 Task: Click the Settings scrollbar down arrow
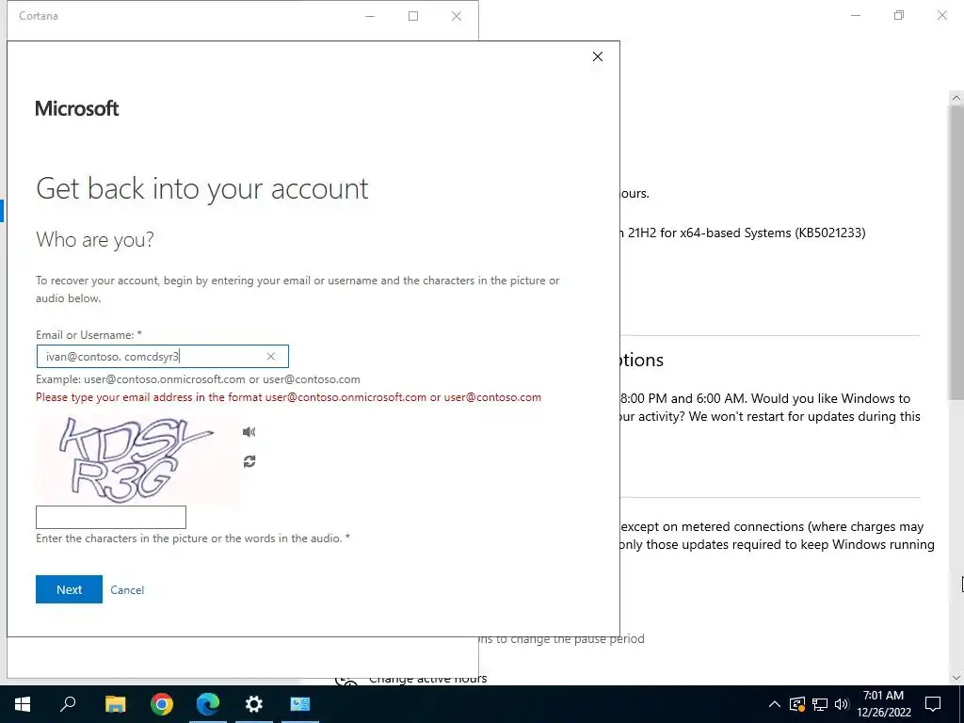(956, 678)
